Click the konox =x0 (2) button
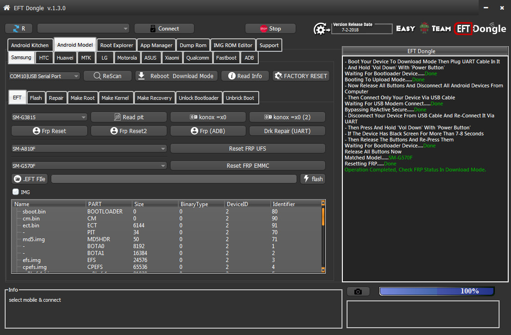The image size is (511, 335). (x=287, y=117)
